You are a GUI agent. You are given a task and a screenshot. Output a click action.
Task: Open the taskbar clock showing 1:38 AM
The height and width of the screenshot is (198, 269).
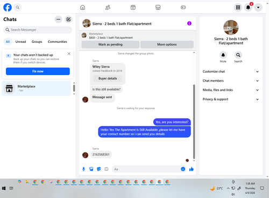[250, 188]
